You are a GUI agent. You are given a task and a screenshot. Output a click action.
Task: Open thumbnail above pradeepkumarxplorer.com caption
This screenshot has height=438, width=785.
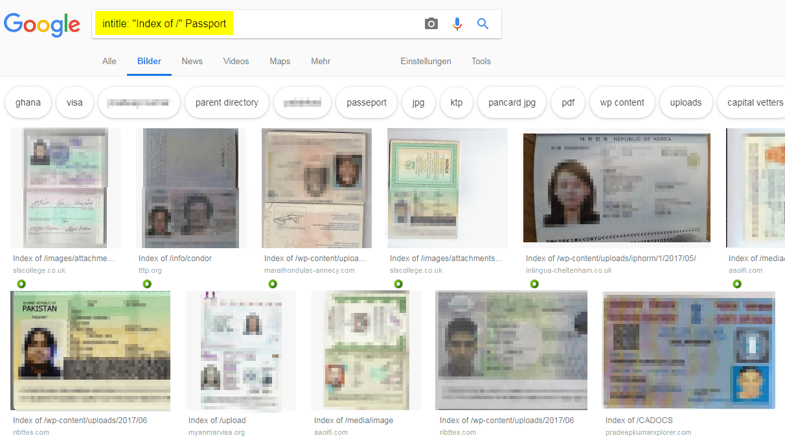(689, 351)
